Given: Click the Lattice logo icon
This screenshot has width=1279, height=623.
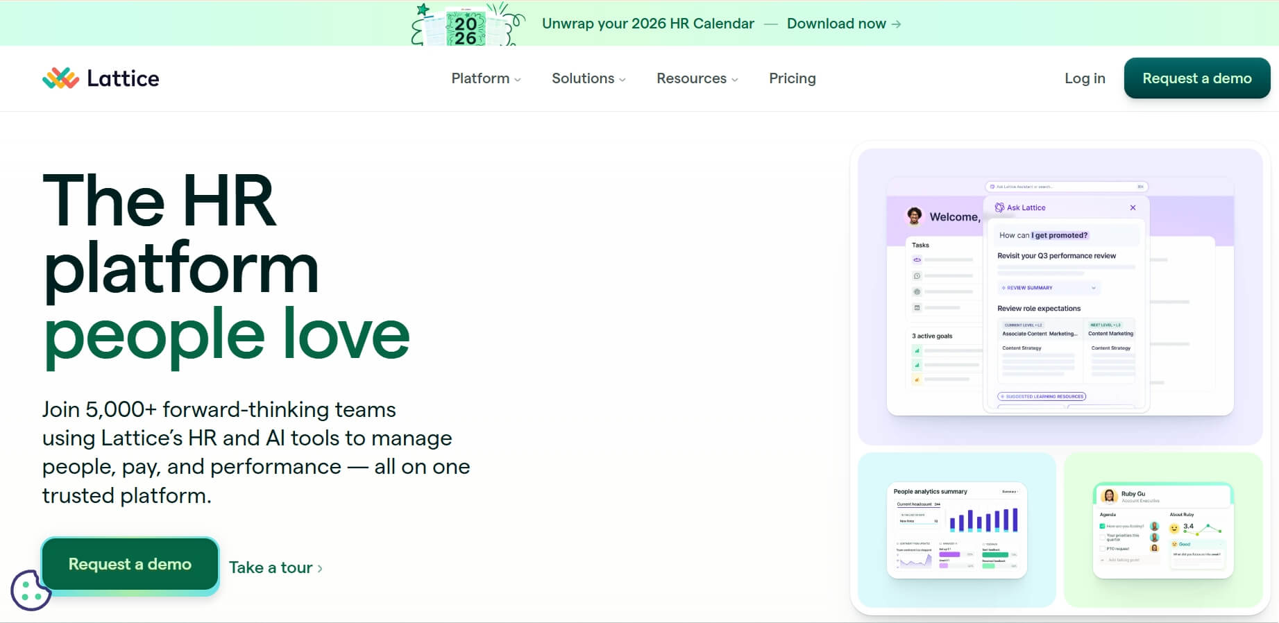Looking at the screenshot, I should (x=60, y=78).
